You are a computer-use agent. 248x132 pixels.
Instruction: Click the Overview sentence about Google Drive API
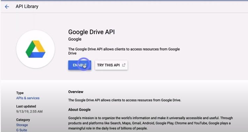click(125, 100)
